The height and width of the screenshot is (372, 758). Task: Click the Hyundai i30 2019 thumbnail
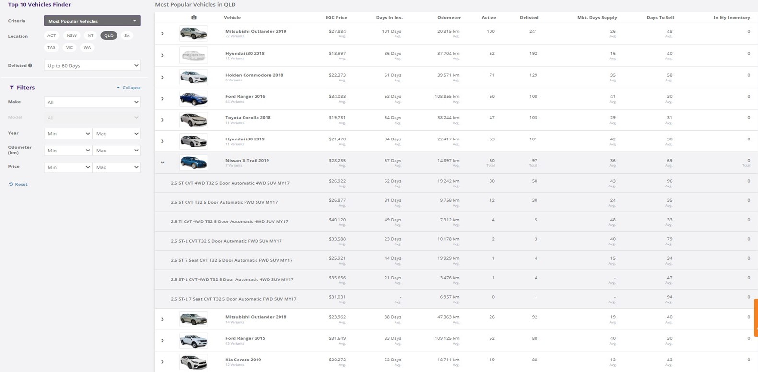[x=194, y=141]
